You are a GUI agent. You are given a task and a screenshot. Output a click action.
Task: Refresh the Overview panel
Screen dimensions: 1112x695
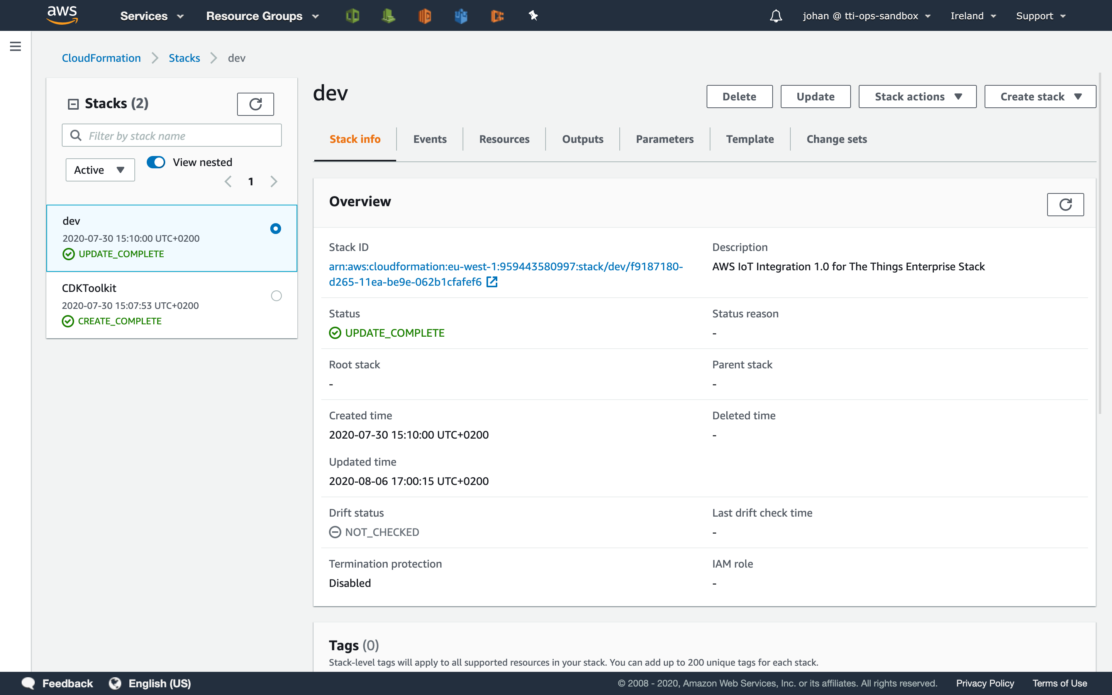[x=1065, y=204]
